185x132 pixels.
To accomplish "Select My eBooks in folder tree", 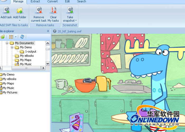I will pyautogui.click(x=27, y=56).
